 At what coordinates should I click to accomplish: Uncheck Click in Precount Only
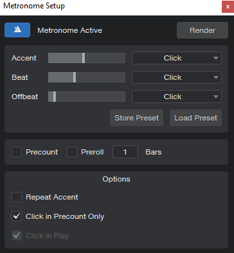(17, 216)
